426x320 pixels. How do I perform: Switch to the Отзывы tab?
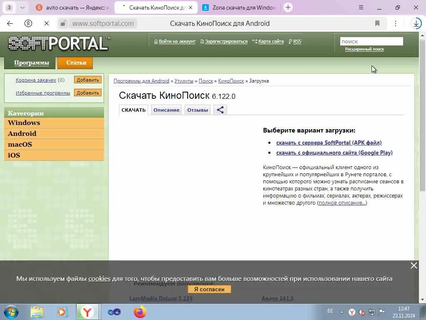coord(198,110)
